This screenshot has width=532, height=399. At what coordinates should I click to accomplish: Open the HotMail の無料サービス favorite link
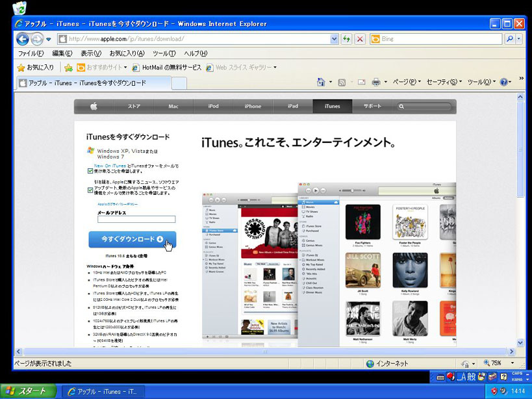point(167,68)
